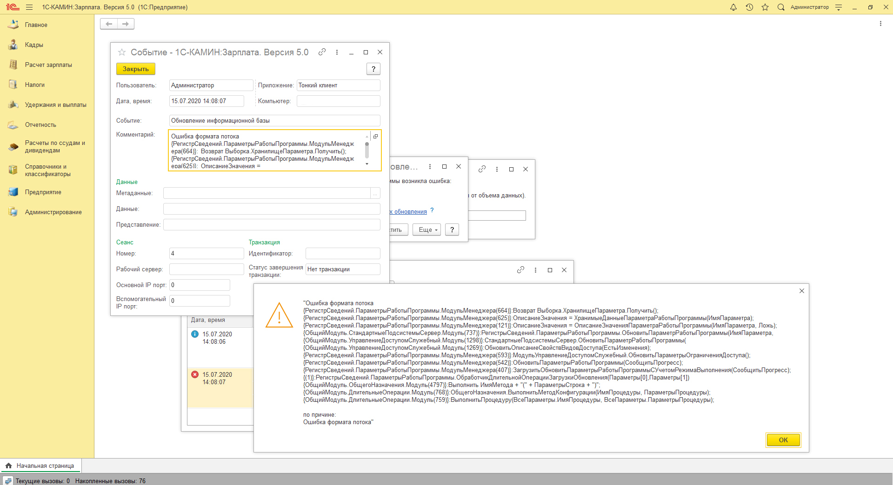
Task: Open Удержания и выплаты section
Action: (47, 105)
